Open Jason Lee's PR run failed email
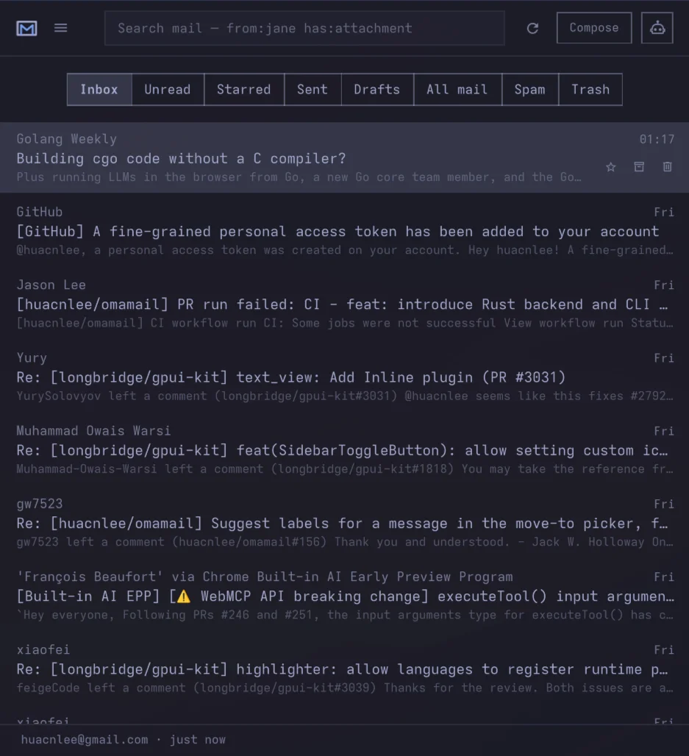The image size is (689, 756). 344,304
